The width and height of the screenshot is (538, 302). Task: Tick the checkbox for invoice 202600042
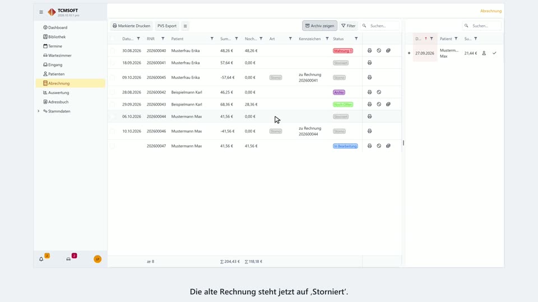point(113,92)
